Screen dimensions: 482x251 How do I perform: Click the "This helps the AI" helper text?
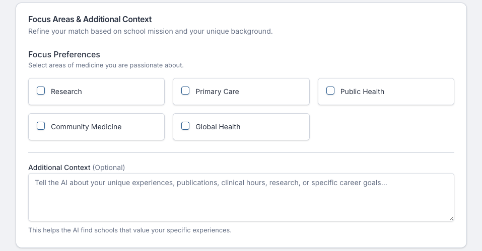[129, 230]
